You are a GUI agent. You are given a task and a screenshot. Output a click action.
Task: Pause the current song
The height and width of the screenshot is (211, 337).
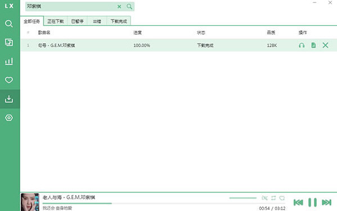click(312, 202)
